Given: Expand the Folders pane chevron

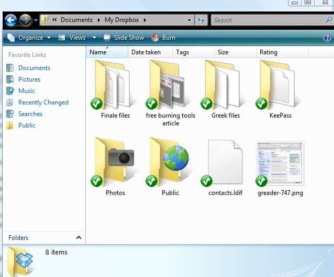Looking at the screenshot, I should 79,238.
